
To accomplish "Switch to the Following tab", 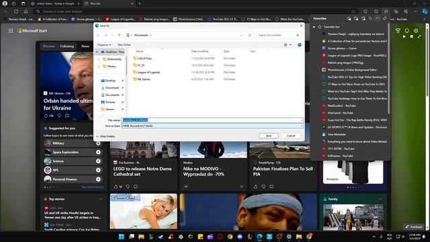I will click(x=67, y=46).
